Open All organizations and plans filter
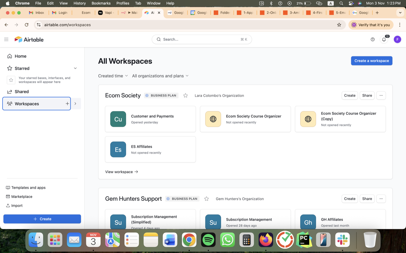This screenshot has width=406, height=253. (x=160, y=76)
